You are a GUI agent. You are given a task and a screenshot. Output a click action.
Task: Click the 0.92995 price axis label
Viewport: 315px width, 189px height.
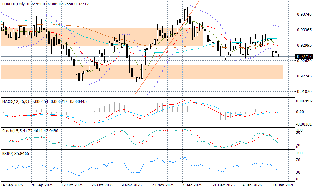(x=304, y=45)
